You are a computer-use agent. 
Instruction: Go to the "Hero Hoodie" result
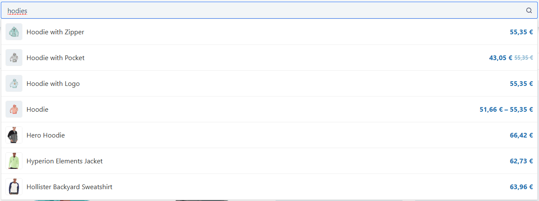coord(46,135)
